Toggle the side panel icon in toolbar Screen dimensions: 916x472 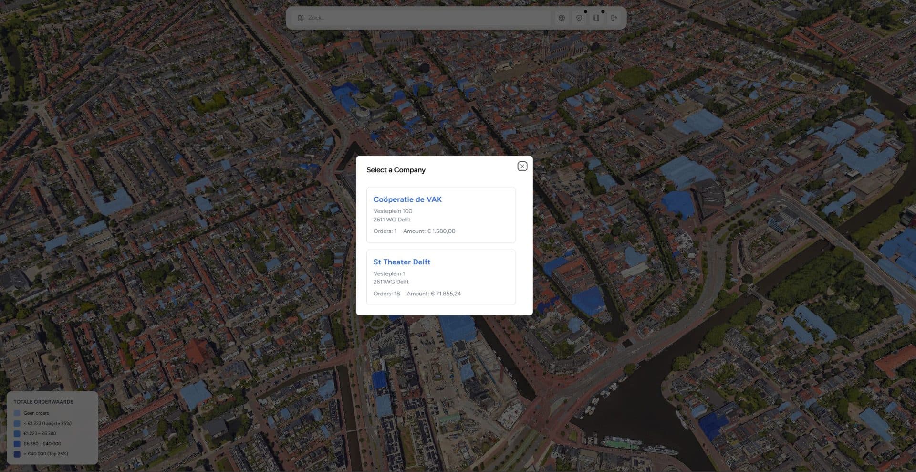[596, 18]
